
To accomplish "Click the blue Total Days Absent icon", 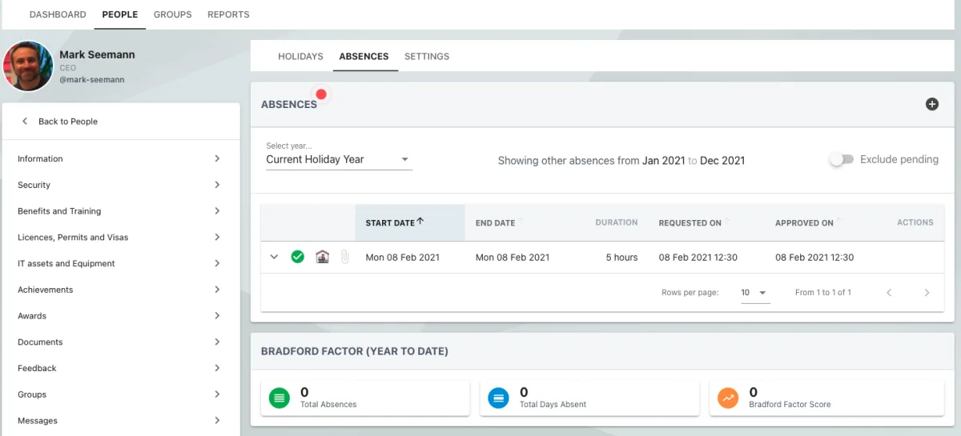I will point(498,398).
